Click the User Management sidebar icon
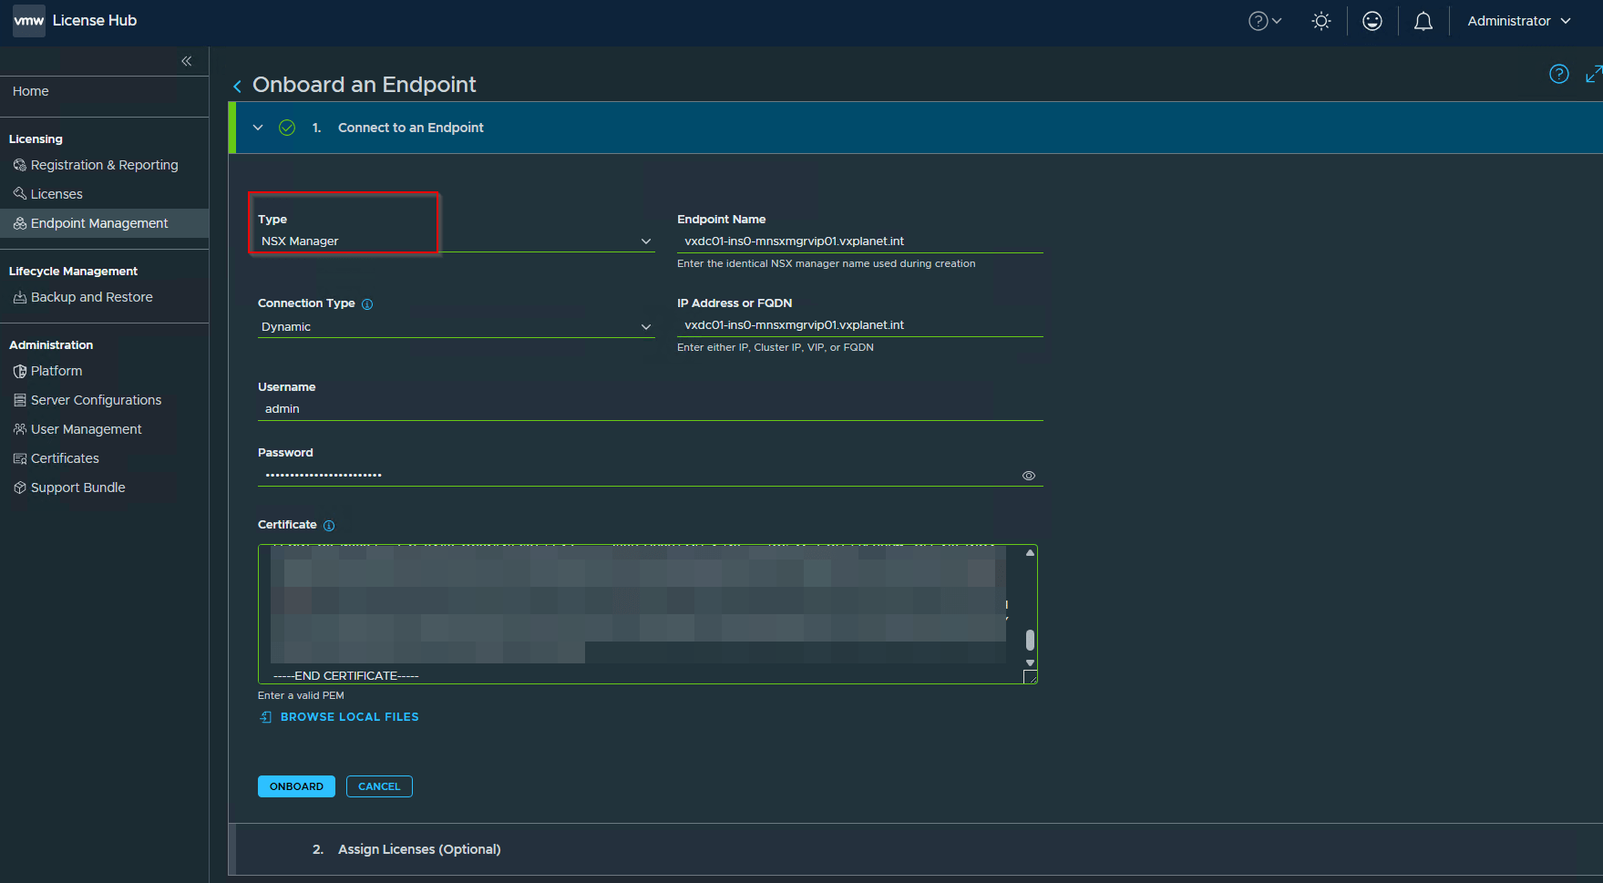The height and width of the screenshot is (883, 1603). 20,429
